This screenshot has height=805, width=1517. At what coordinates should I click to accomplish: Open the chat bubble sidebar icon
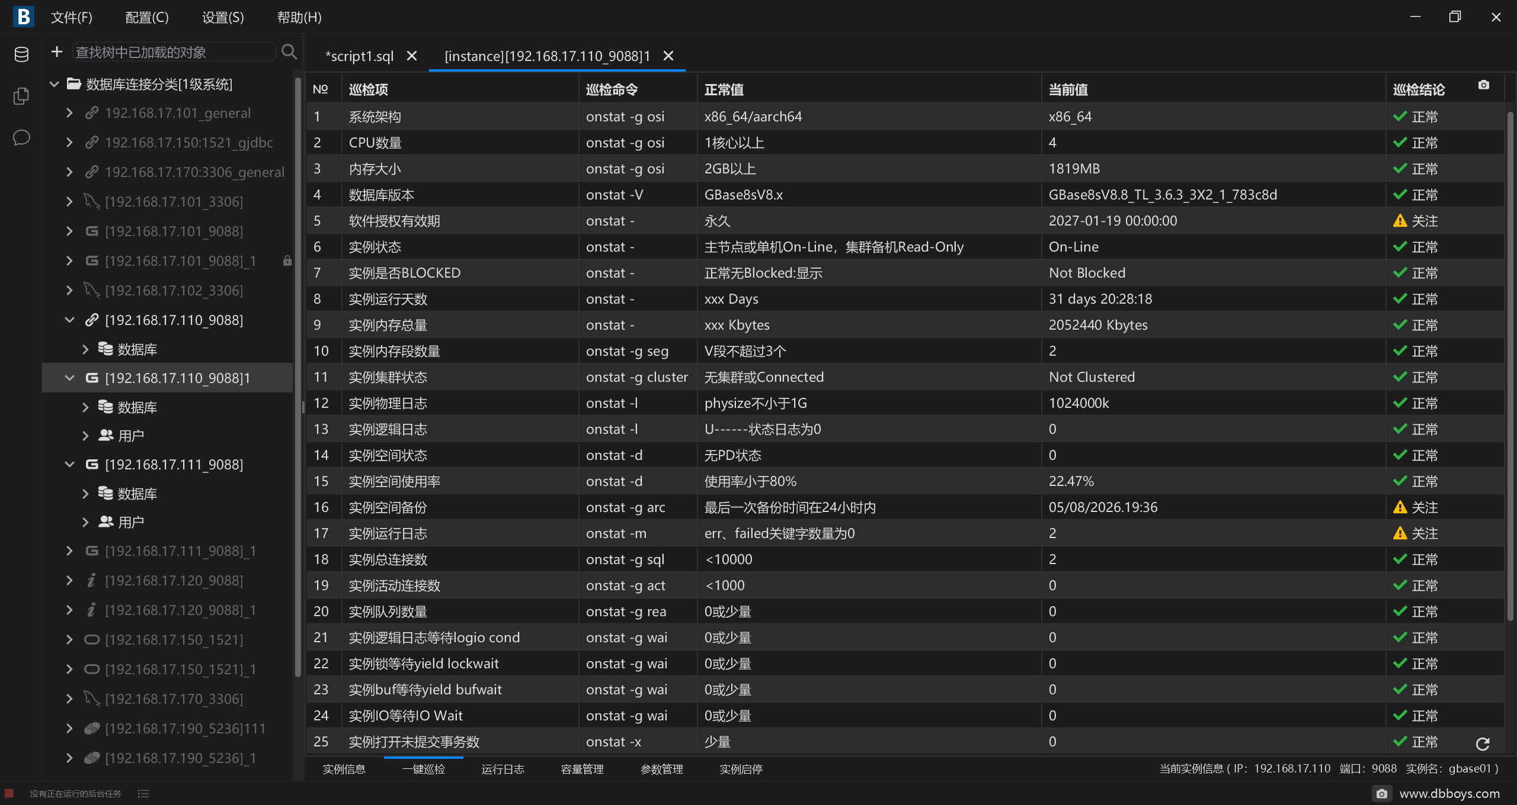pyautogui.click(x=21, y=137)
